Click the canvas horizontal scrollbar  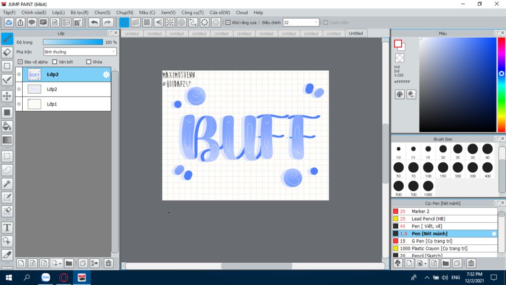point(256,266)
